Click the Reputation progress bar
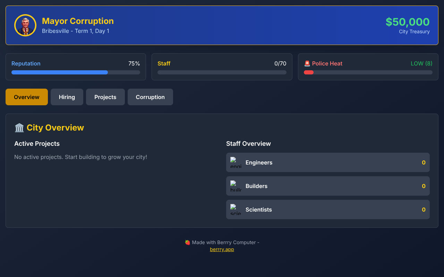Screen dimensions: 444x277 tap(76, 72)
